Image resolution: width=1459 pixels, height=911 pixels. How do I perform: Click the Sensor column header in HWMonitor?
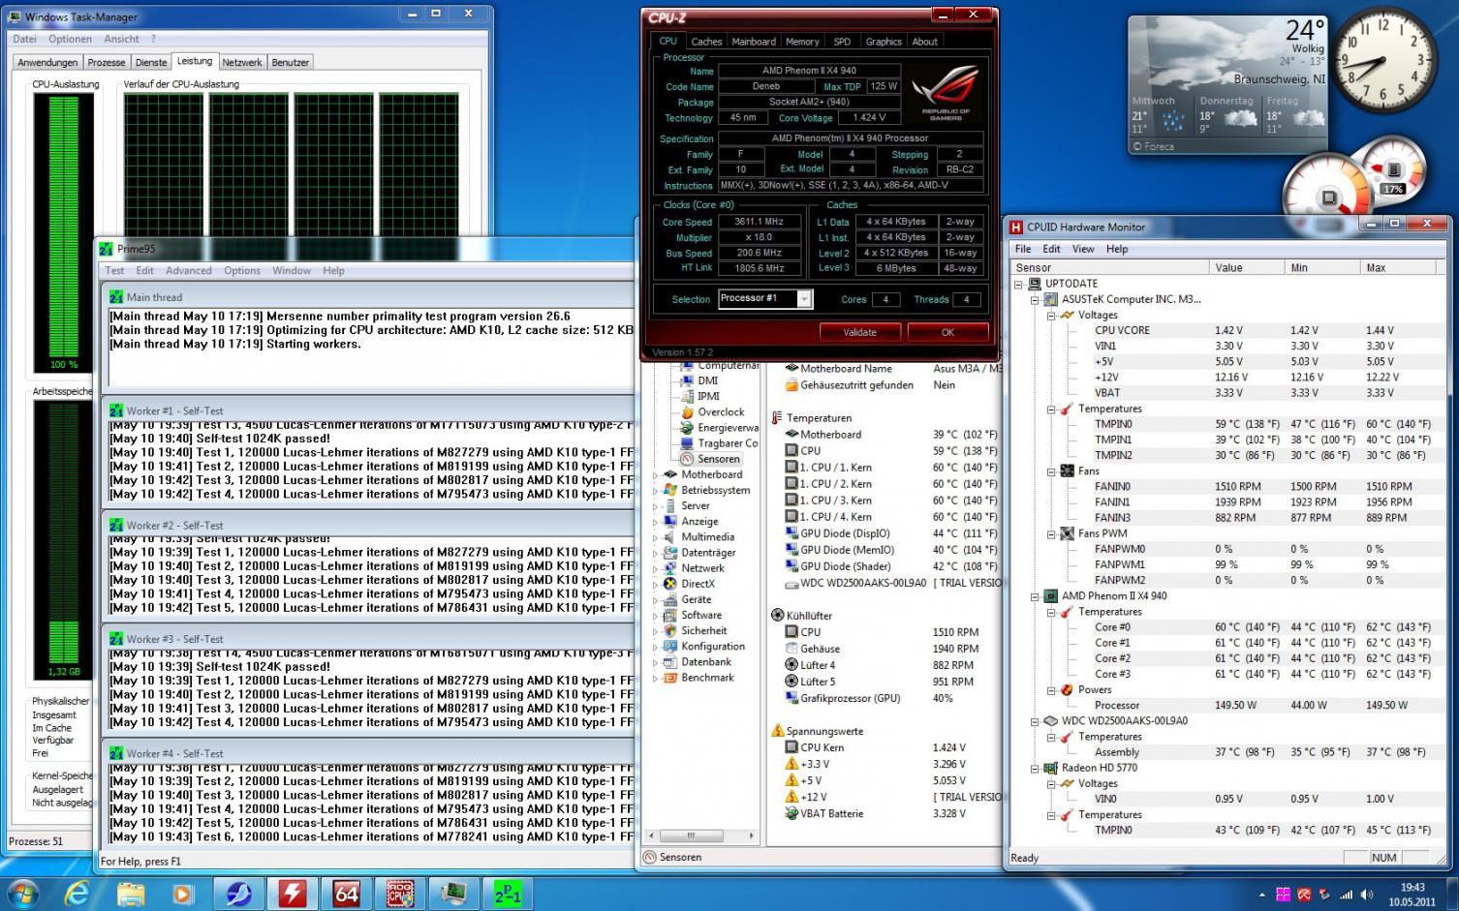click(1110, 268)
